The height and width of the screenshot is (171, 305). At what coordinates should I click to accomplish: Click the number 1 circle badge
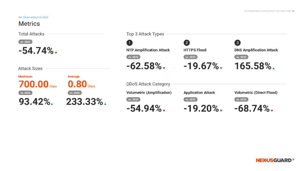coord(129,43)
